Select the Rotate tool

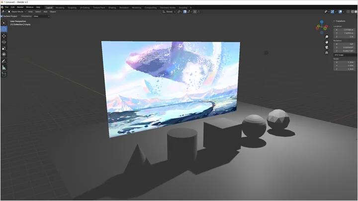(x=4, y=42)
